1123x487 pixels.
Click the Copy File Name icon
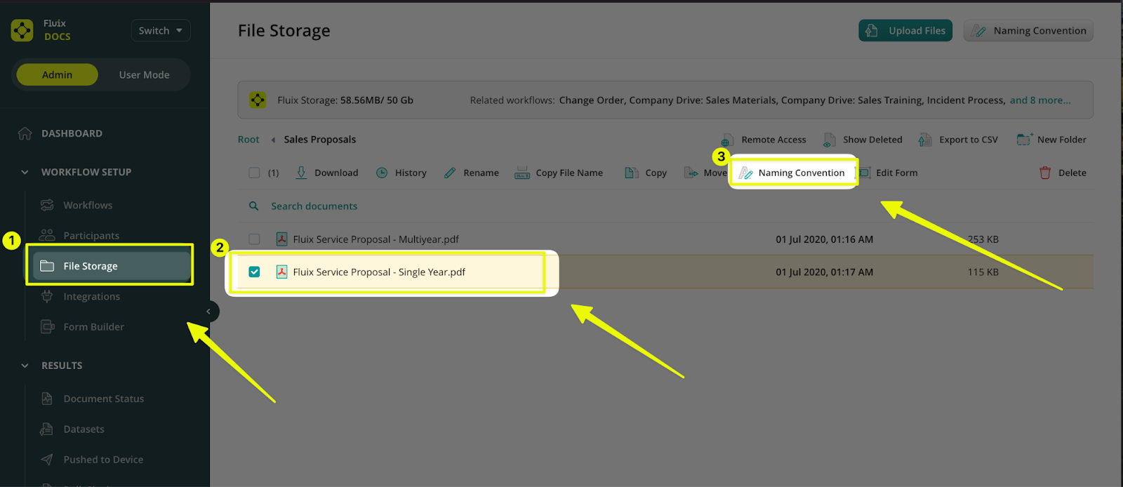(522, 173)
